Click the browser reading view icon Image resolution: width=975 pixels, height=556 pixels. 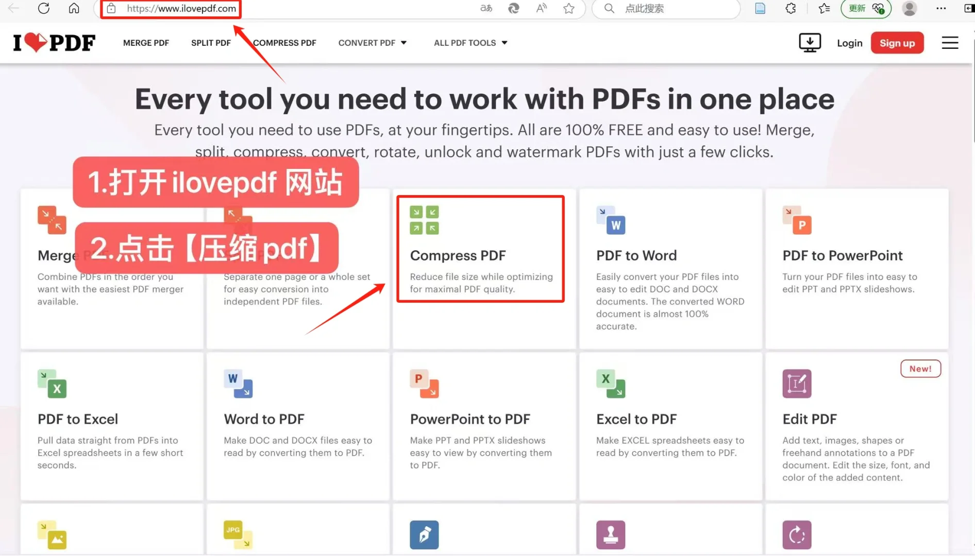click(x=760, y=8)
